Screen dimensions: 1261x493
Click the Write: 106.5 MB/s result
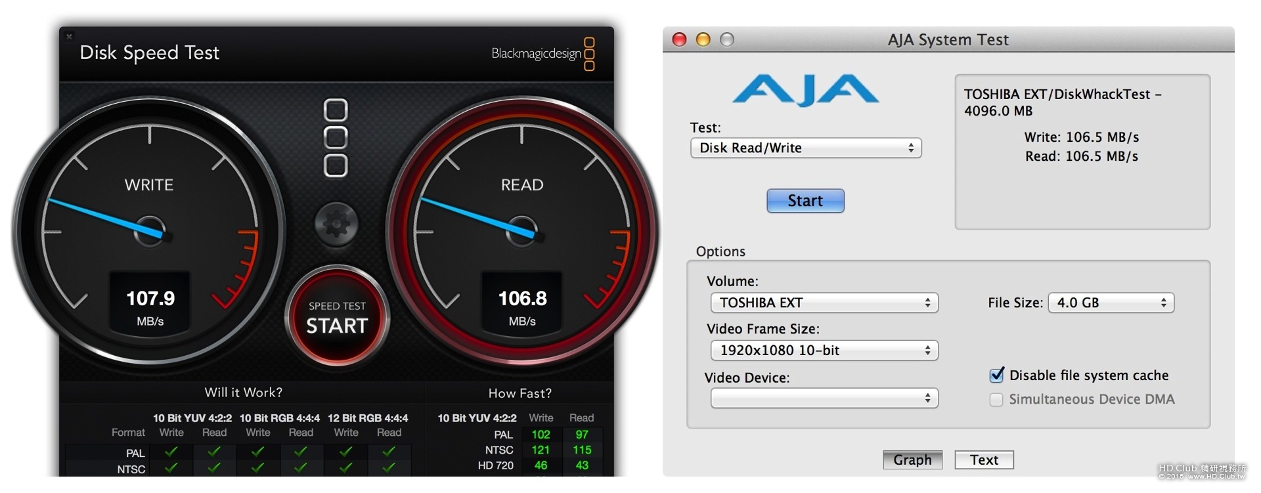click(1082, 137)
